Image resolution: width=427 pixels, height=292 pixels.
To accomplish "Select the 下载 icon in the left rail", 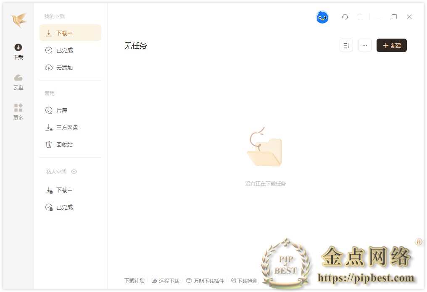I will pyautogui.click(x=18, y=50).
